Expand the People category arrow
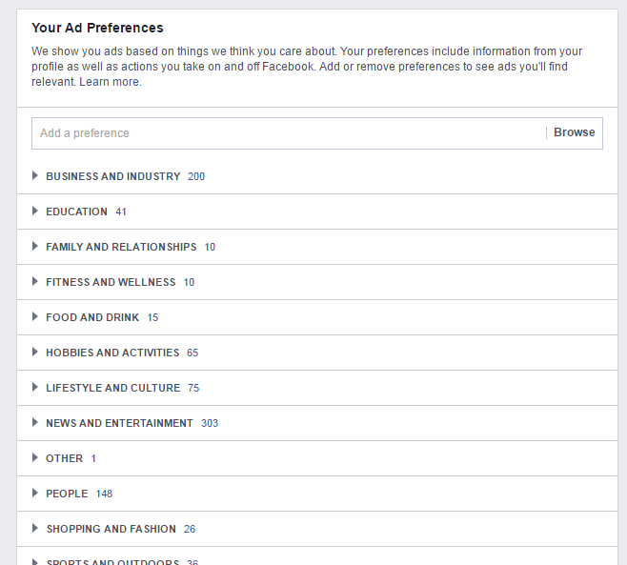Screen dimensions: 627x565 pyautogui.click(x=35, y=493)
